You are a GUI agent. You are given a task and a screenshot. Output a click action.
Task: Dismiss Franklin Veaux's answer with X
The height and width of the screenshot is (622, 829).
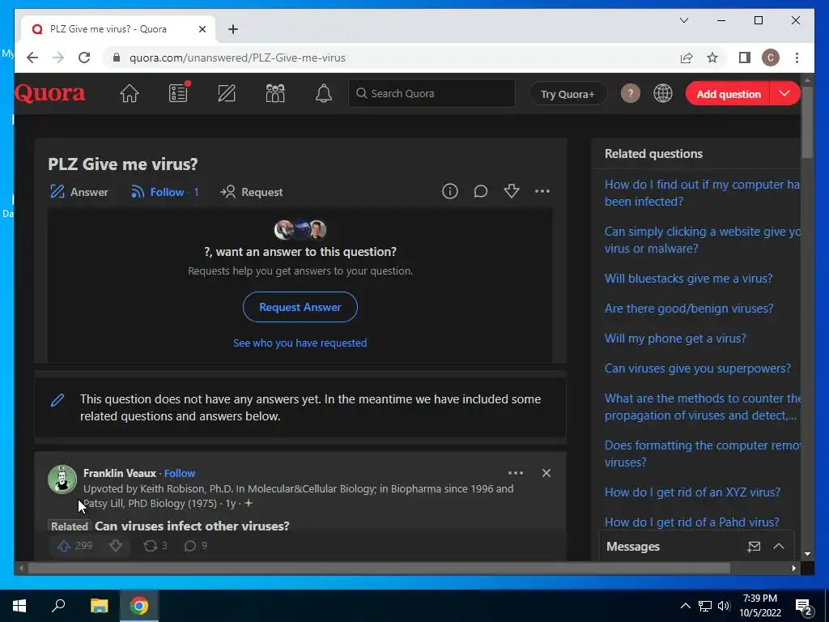click(x=546, y=473)
